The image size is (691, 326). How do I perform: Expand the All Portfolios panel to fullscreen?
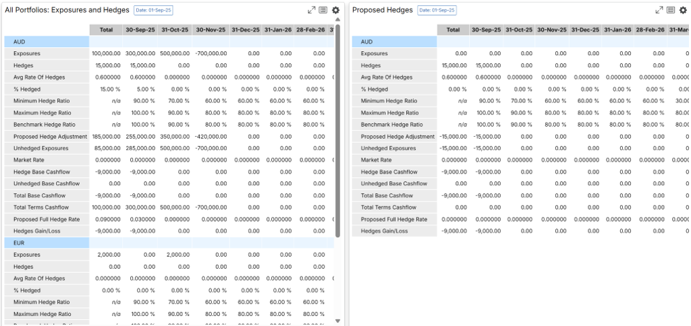click(312, 10)
